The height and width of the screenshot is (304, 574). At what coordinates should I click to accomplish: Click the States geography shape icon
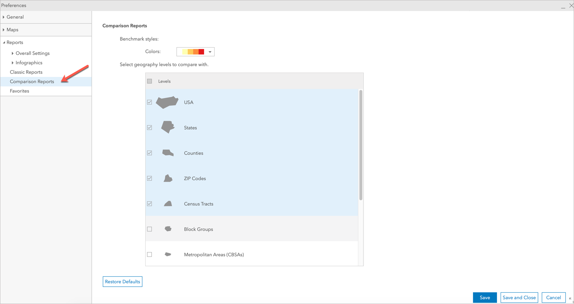[x=168, y=127]
